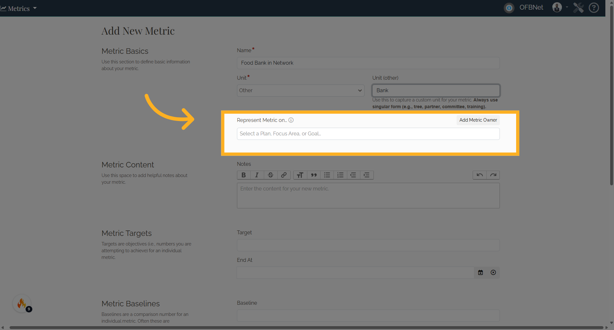Click the dropdown caret next to user avatar
The height and width of the screenshot is (330, 614).
click(x=567, y=7)
